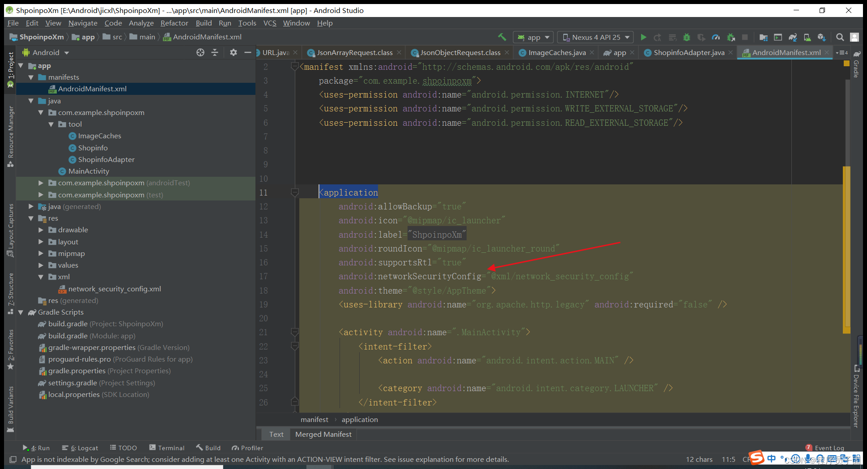The image size is (867, 469).
Task: Switch to the ShopinfoAdapter.java tab
Action: pyautogui.click(x=684, y=52)
